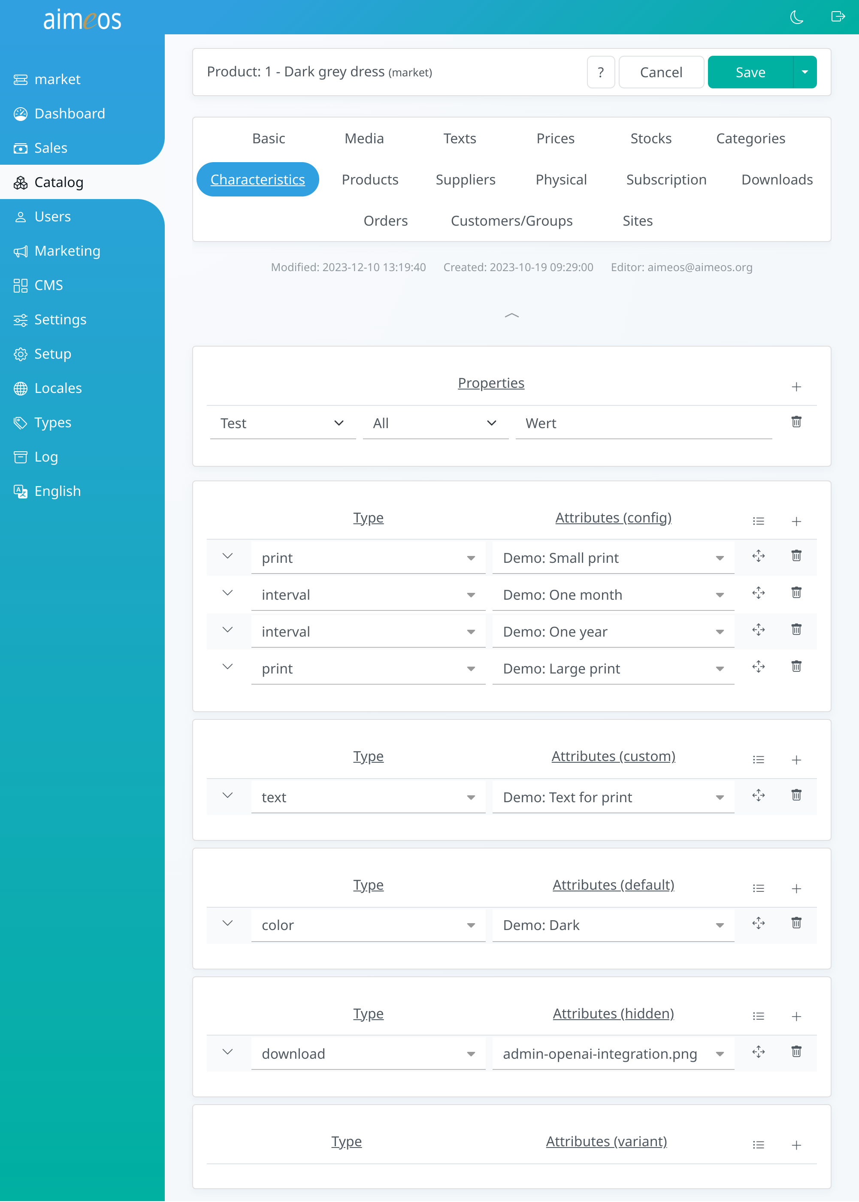Image resolution: width=859 pixels, height=1202 pixels.
Task: Open the download type dropdown
Action: tap(368, 1054)
